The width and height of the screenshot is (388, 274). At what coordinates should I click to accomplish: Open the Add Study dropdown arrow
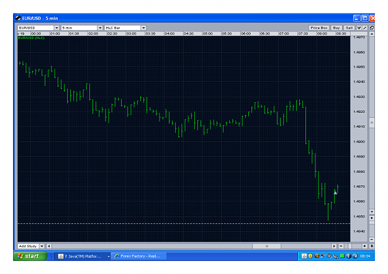[x=42, y=246]
